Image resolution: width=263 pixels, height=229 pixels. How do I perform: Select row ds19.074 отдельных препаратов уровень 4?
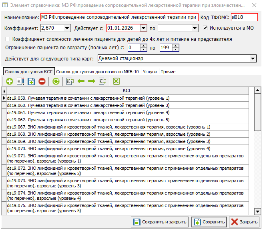tap(127, 195)
